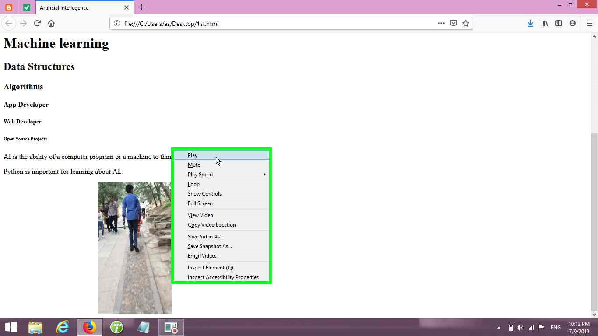Select Inspect Element from the context menu

click(x=210, y=267)
